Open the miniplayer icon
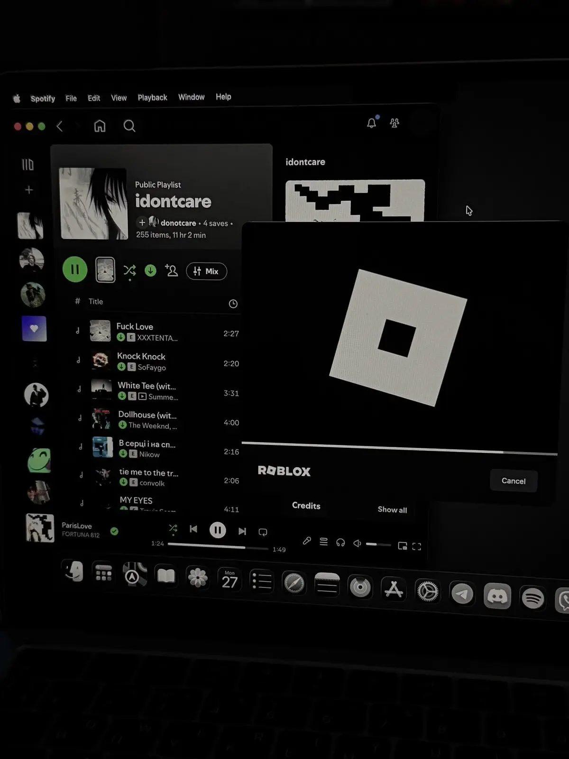 click(402, 546)
